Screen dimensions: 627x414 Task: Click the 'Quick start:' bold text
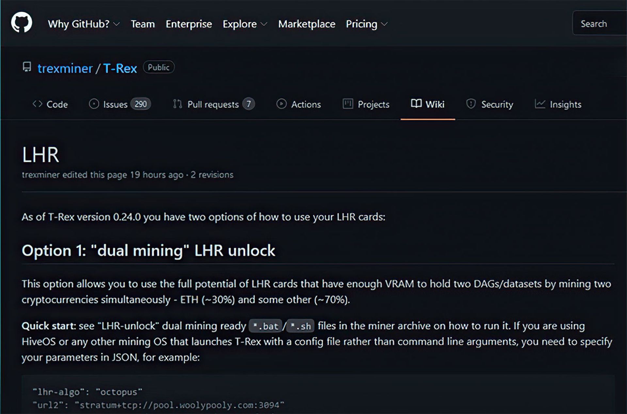[x=49, y=326]
